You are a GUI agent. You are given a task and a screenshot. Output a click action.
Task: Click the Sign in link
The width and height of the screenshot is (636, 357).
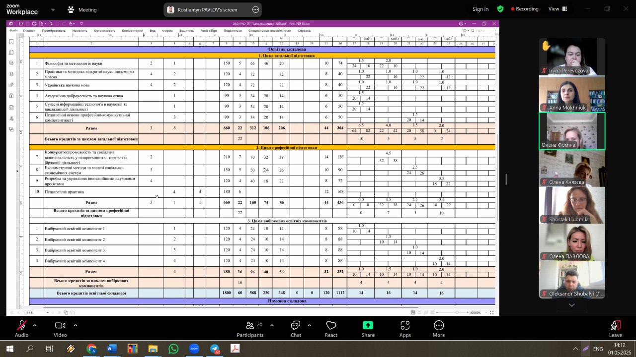[x=480, y=9]
